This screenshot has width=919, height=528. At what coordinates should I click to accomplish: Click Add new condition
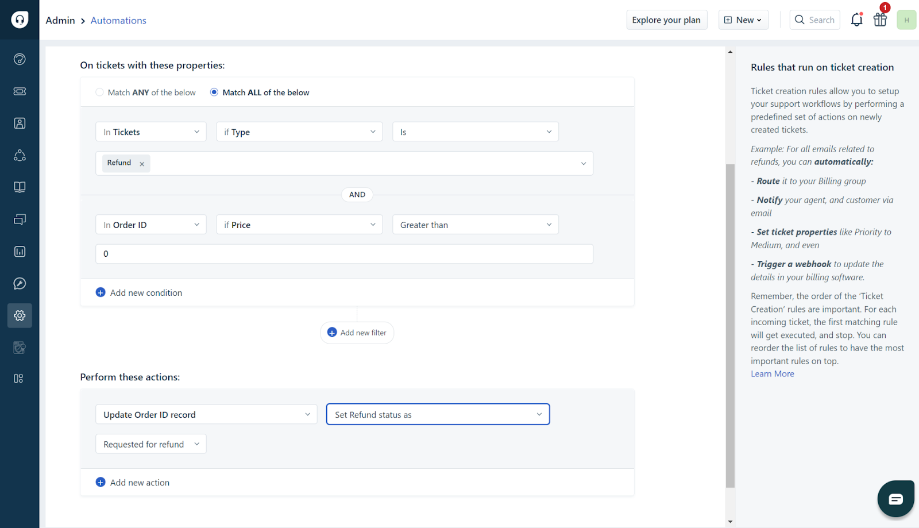(146, 292)
